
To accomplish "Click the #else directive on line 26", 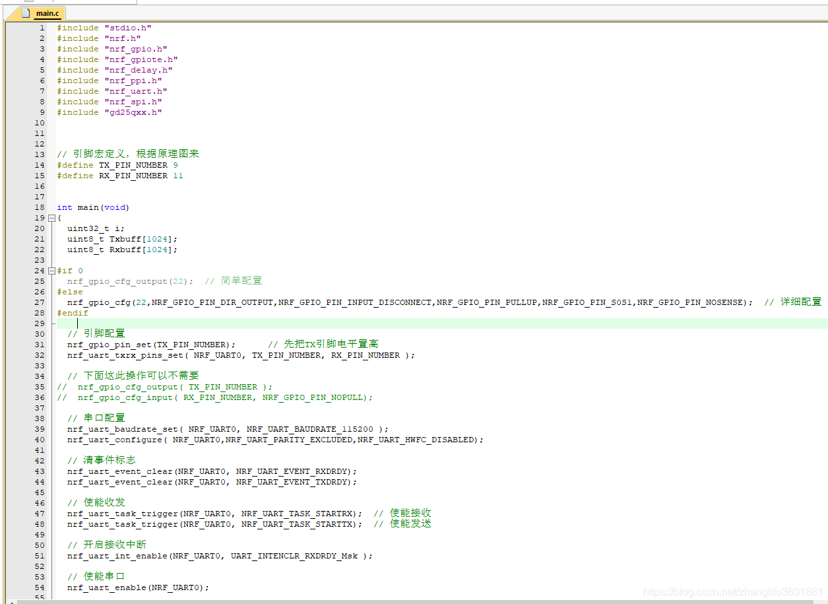I will pos(70,292).
